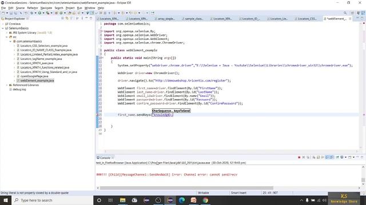Pin the Console view
366x205 pixels.
point(337,157)
